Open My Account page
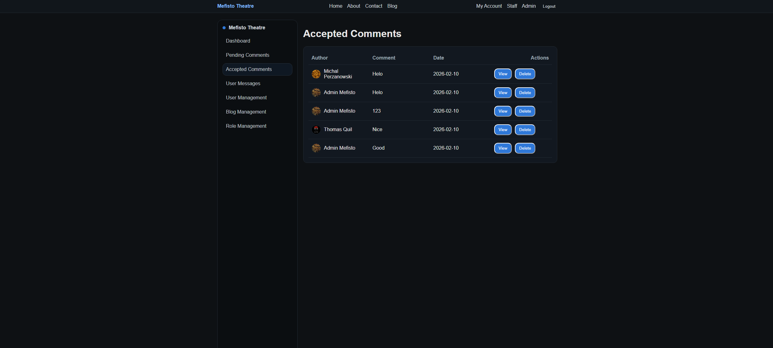773x348 pixels. [489, 6]
